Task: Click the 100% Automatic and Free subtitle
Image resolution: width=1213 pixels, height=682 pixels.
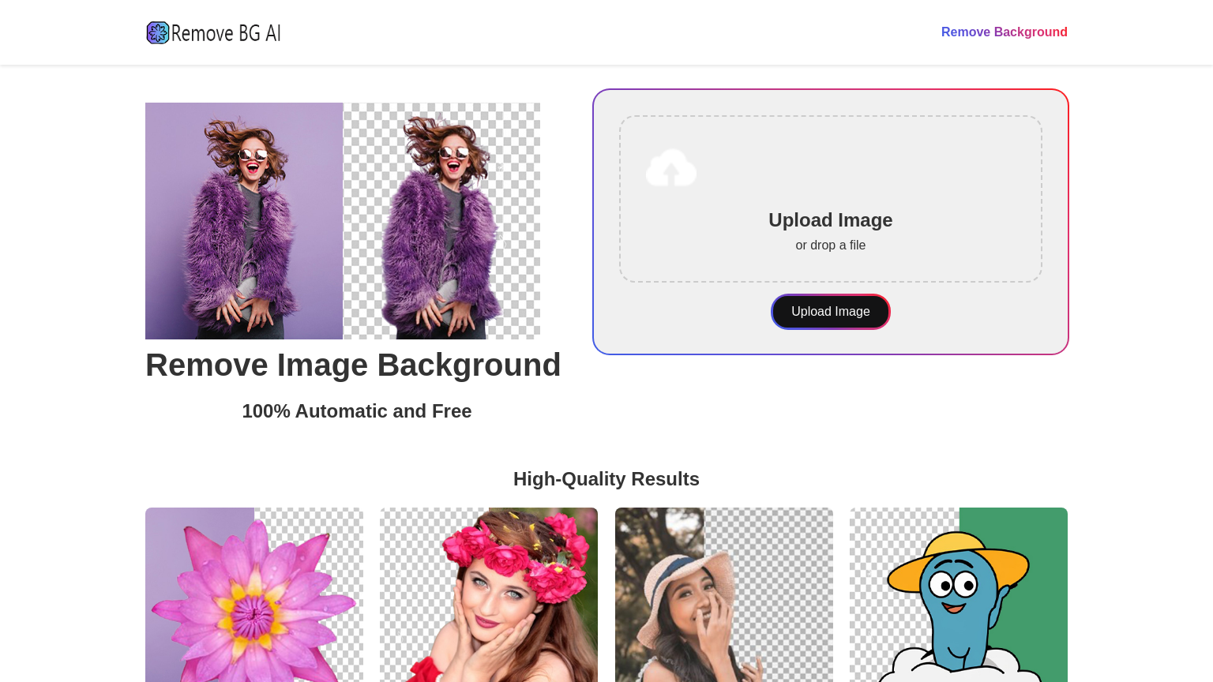Action: [x=356, y=411]
